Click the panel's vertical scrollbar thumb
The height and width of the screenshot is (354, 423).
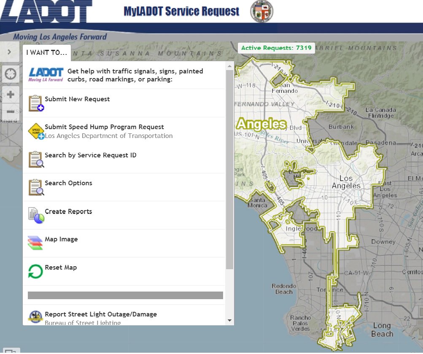click(229, 170)
